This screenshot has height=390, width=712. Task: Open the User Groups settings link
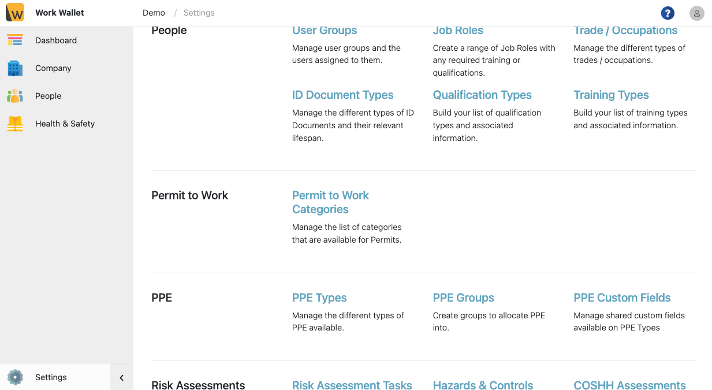coord(324,31)
